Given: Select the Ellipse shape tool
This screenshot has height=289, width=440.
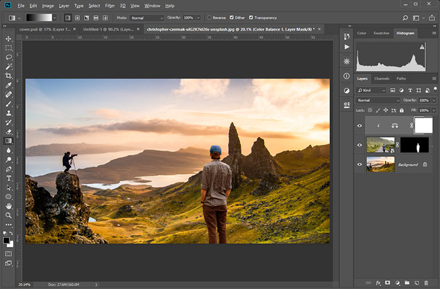Looking at the screenshot, I should click(9, 197).
